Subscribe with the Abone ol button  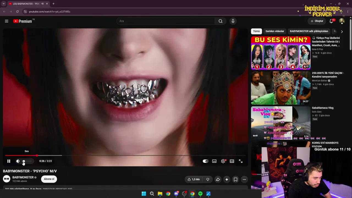[x=49, y=179]
